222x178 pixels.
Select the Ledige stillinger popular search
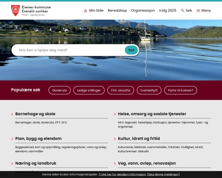tap(89, 90)
